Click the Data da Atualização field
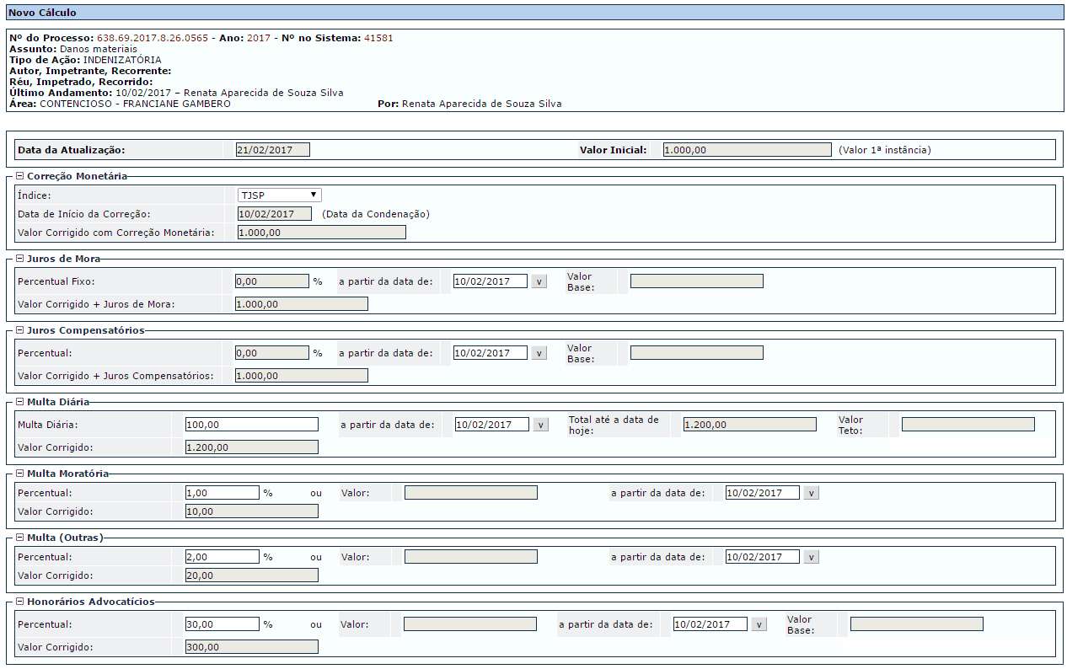This screenshot has height=669, width=1067. click(273, 150)
